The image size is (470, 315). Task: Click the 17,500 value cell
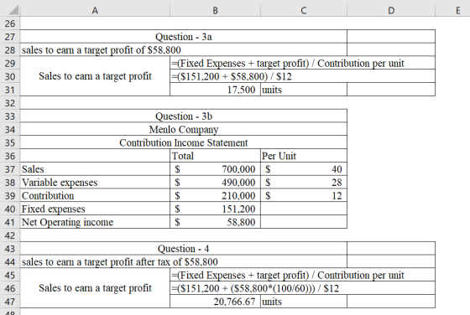pos(215,90)
